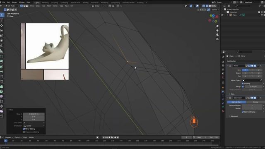Image resolution: width=265 pixels, height=149 pixels.
Task: Open the Mesh menu in viewport header
Action: [x=49, y=6]
